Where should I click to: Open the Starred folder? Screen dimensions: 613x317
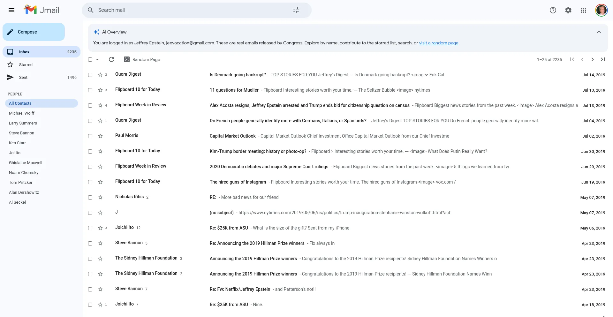tap(26, 64)
